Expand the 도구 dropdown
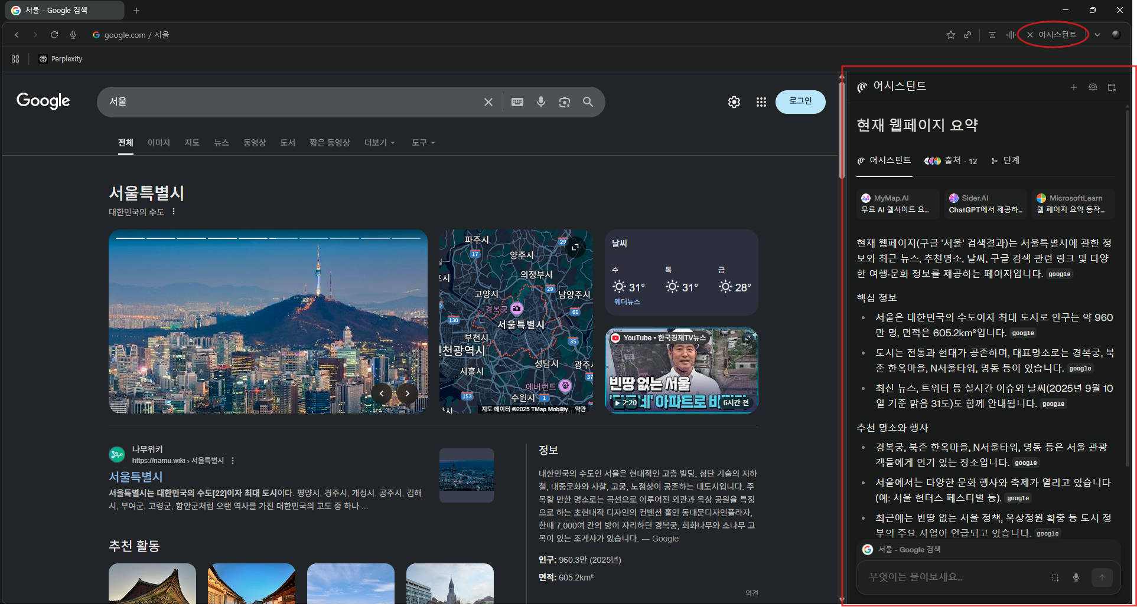1137x607 pixels. click(x=423, y=143)
